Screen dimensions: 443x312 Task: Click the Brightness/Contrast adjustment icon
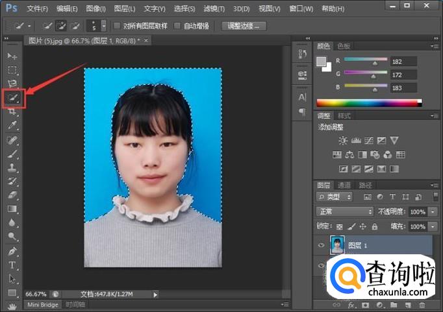tap(342, 140)
